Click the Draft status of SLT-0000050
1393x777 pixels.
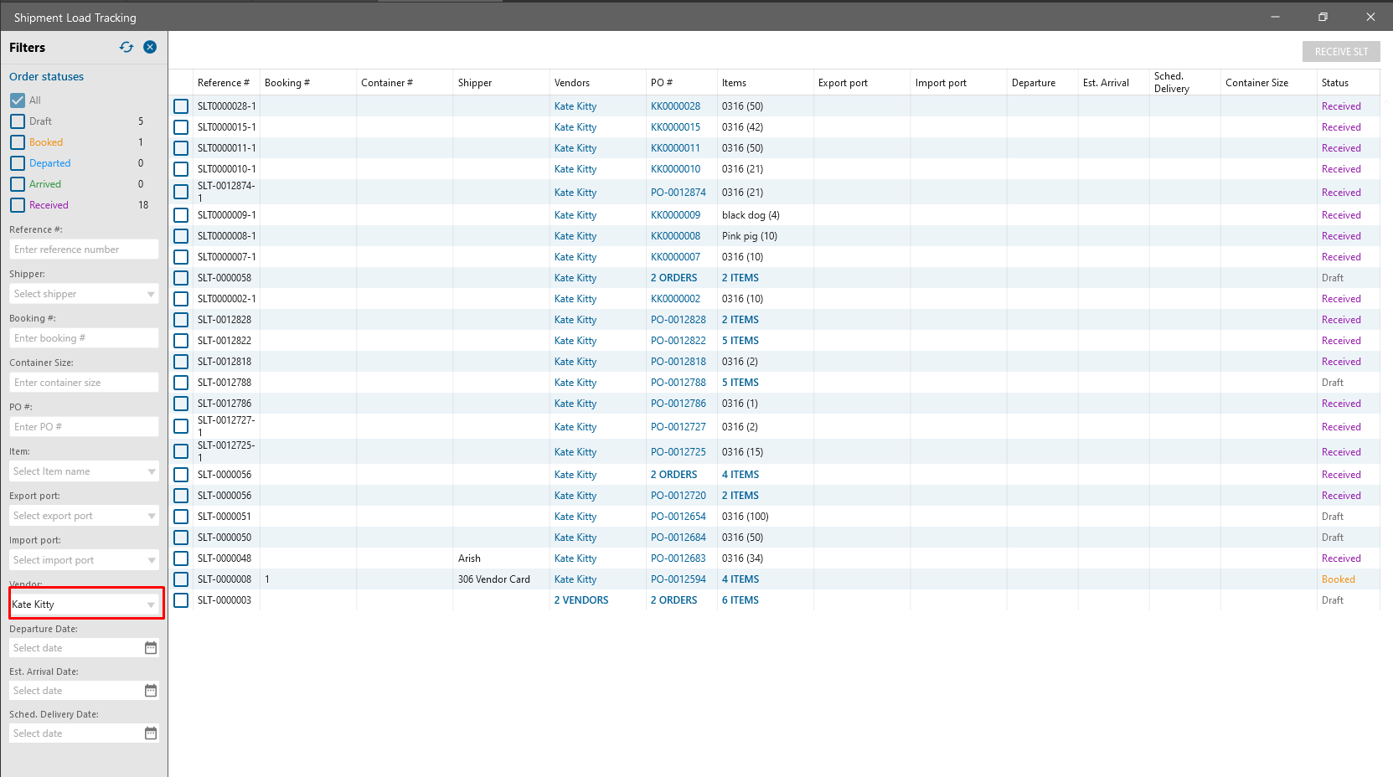click(1333, 538)
